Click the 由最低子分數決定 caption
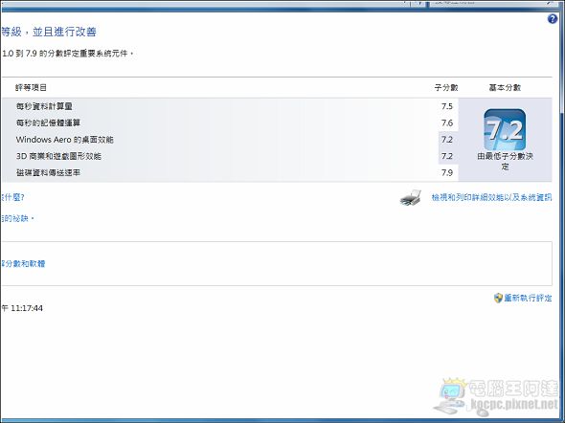Screen dimensions: 565x423 (x=505, y=162)
